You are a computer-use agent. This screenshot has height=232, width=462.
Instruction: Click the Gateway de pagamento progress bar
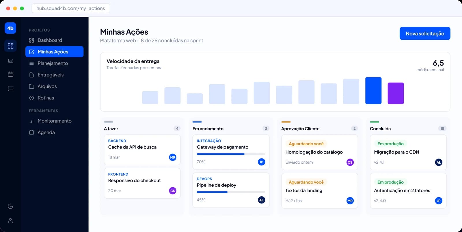pos(231,154)
